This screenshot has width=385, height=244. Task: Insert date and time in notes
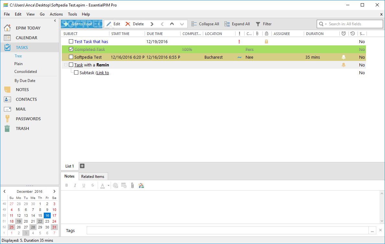(124, 185)
